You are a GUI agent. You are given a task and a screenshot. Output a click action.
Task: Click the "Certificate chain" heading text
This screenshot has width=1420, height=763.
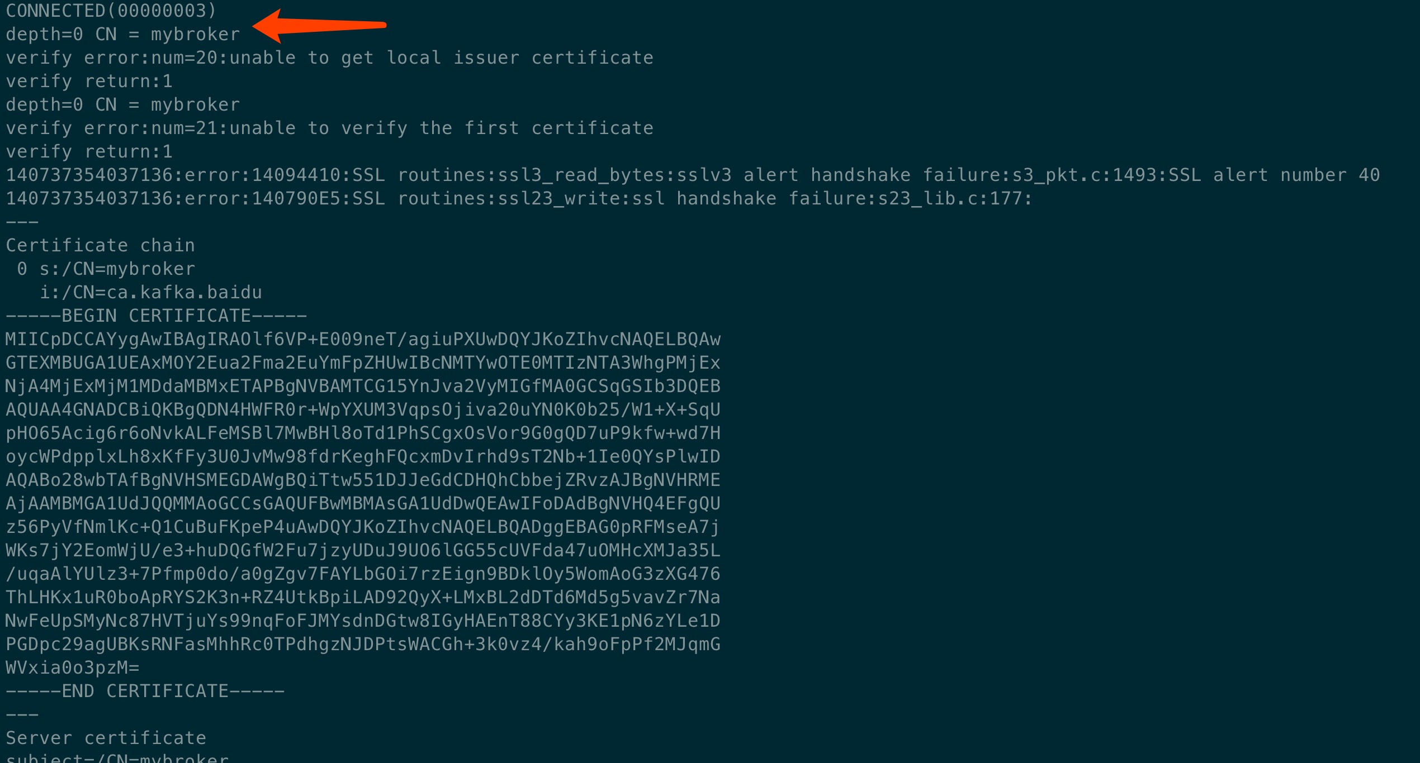pos(100,246)
